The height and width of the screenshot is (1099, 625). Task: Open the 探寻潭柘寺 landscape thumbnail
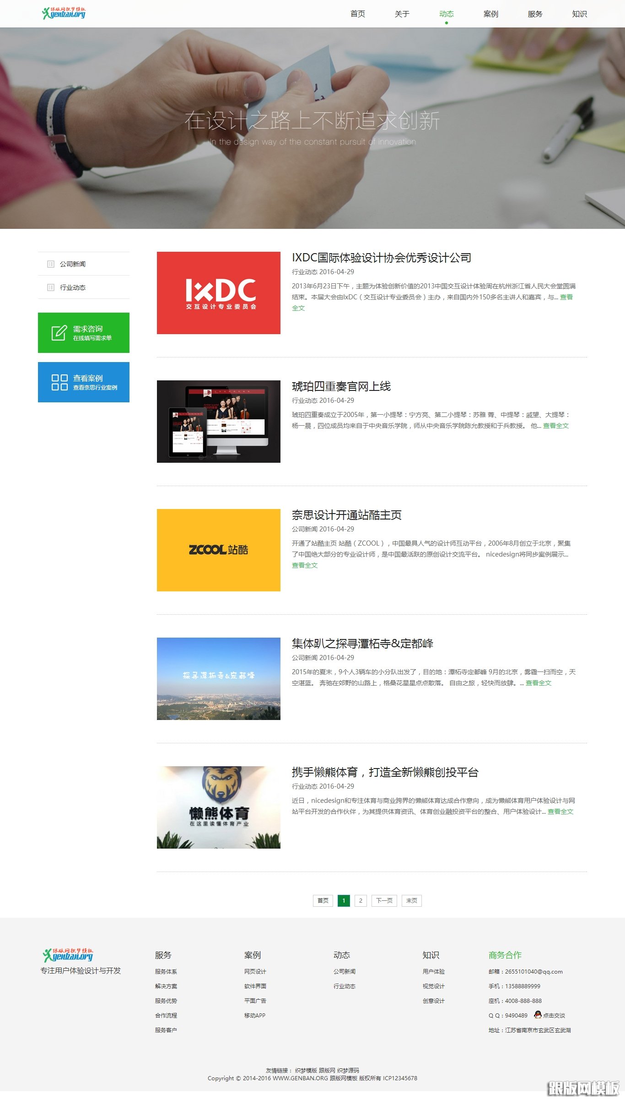click(x=219, y=679)
